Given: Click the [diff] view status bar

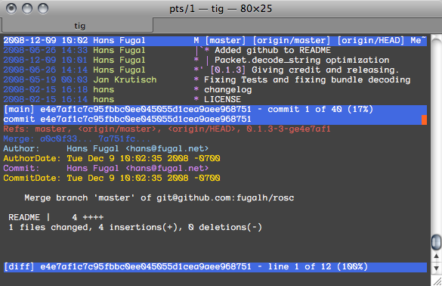Looking at the screenshot, I should (x=215, y=267).
